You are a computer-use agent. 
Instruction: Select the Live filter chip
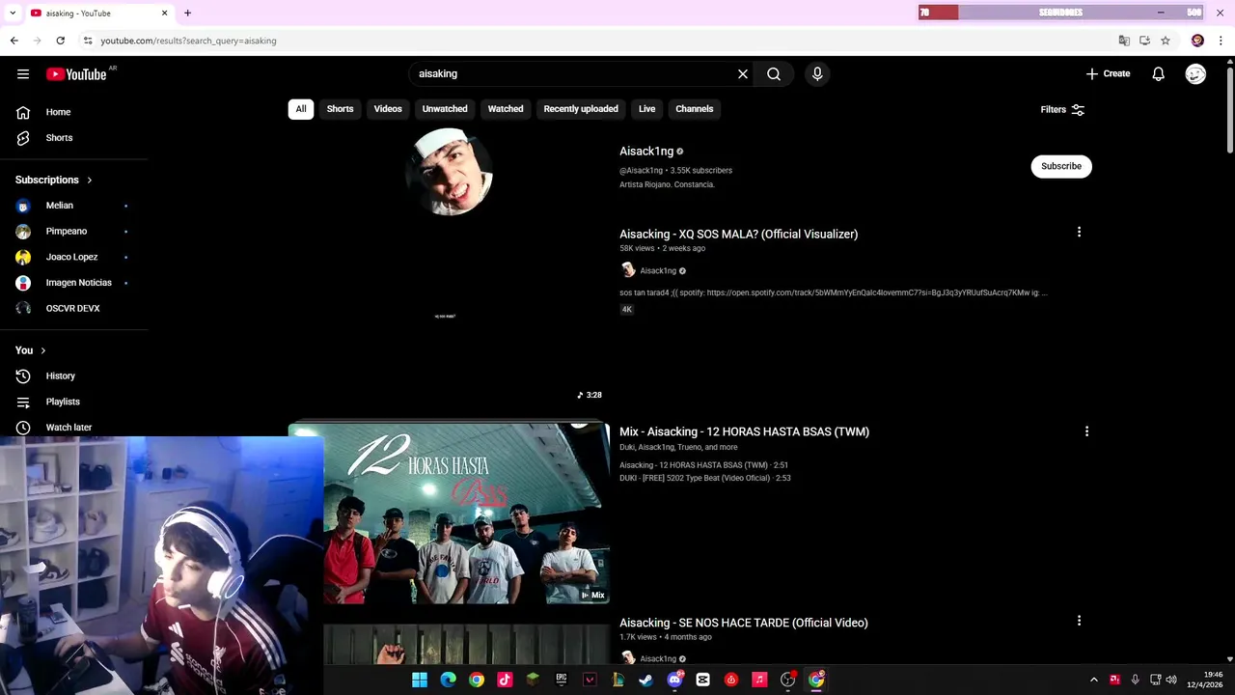tap(646, 109)
